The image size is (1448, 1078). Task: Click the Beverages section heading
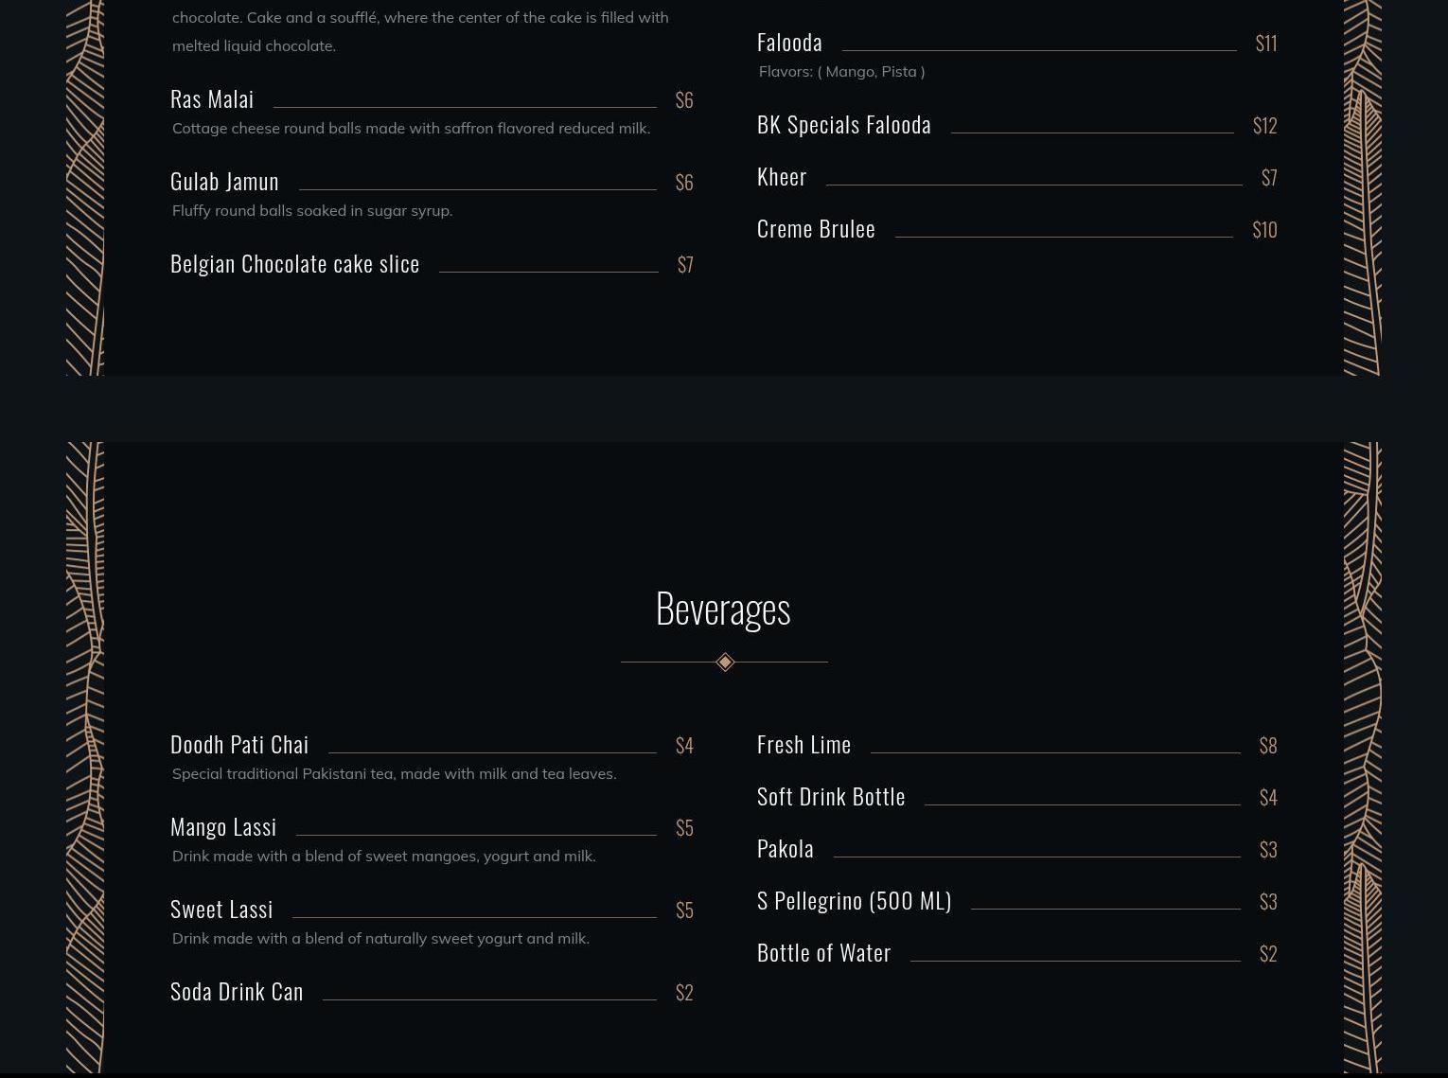[723, 609]
